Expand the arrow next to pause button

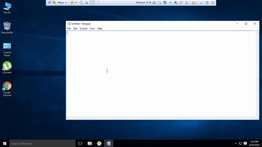[76, 2]
